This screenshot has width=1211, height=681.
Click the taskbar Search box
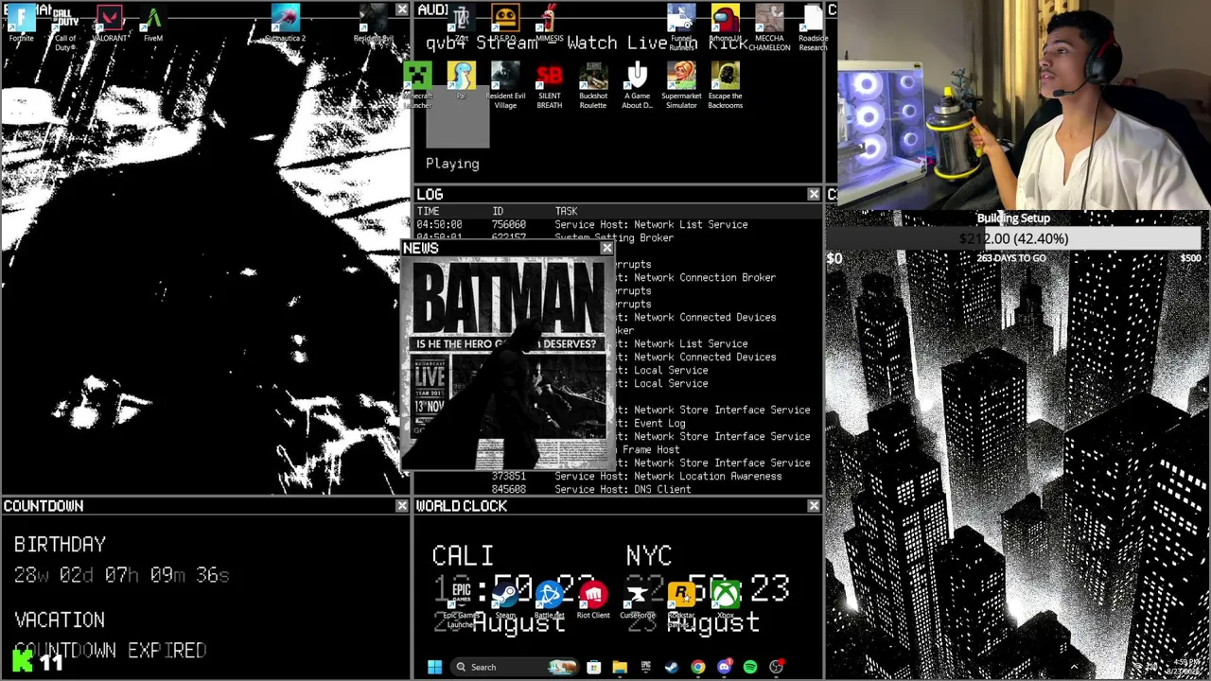pos(514,667)
